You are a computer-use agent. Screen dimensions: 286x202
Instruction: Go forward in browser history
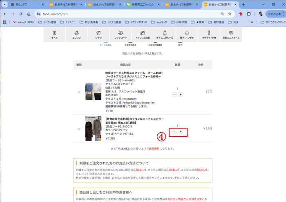click(x=13, y=14)
